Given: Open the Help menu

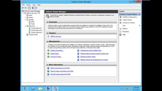Looking at the screenshot, I should [39, 5].
